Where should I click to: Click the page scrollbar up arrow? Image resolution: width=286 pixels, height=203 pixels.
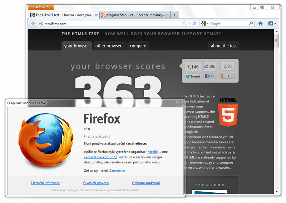277,31
